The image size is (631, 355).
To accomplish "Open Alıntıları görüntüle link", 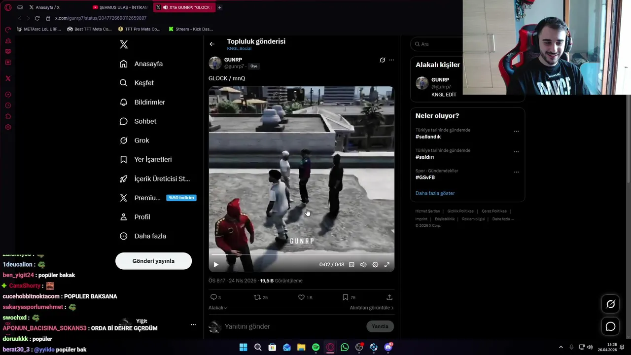I will [372, 308].
